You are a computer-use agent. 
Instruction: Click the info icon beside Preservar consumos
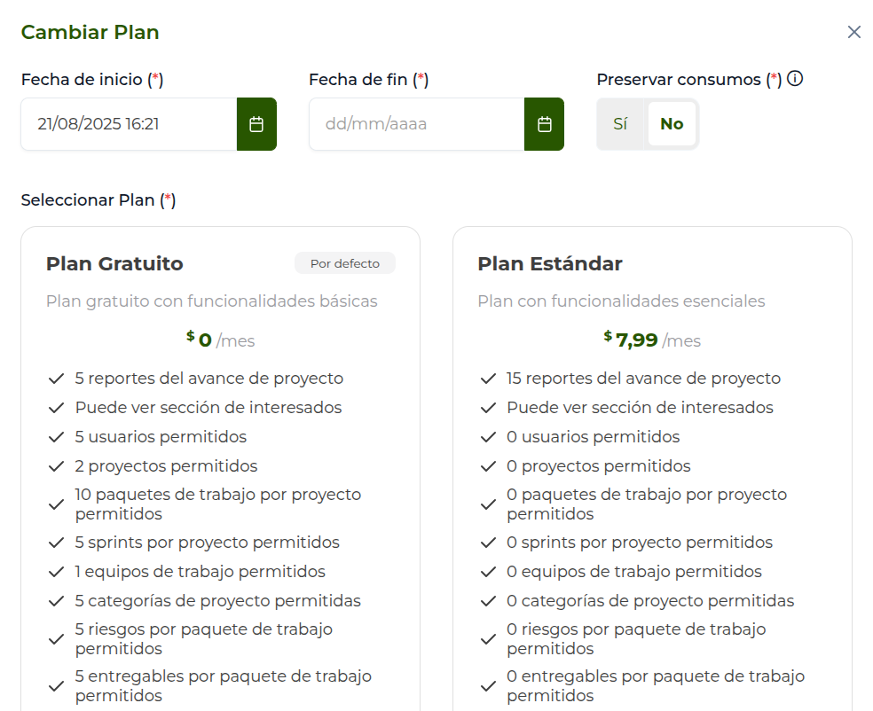point(796,78)
